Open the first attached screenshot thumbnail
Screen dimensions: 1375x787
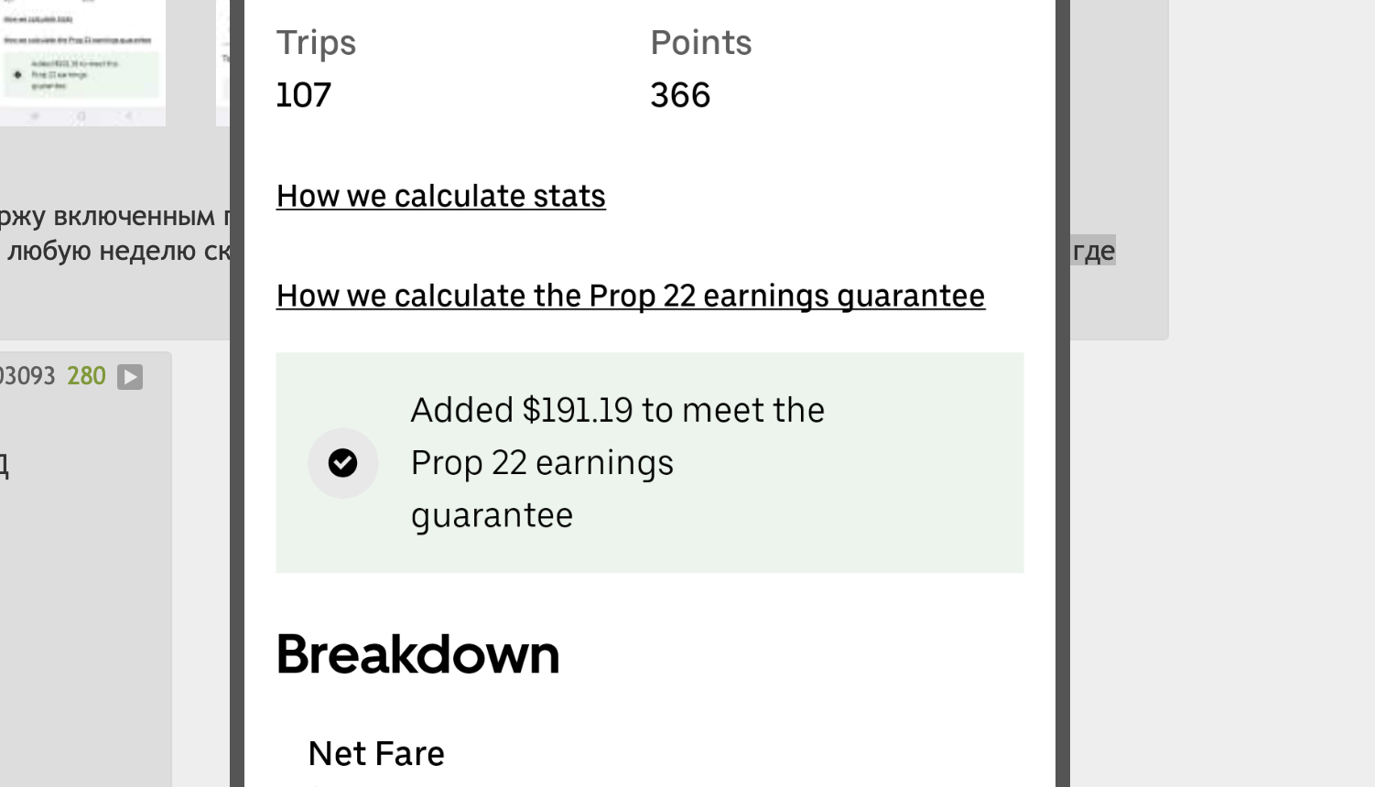tap(82, 62)
